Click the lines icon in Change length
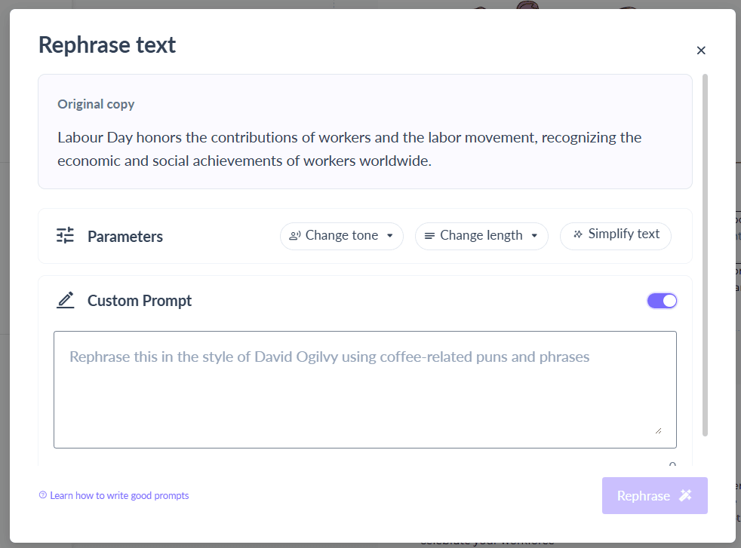 pos(429,236)
